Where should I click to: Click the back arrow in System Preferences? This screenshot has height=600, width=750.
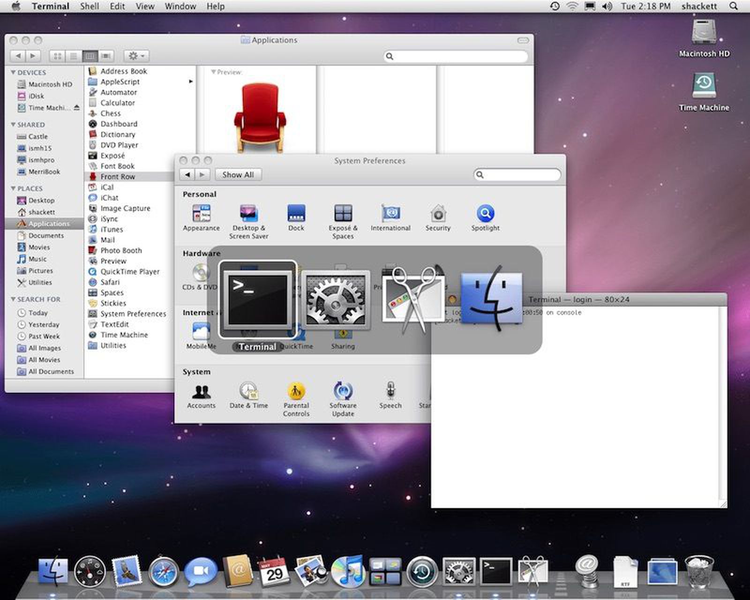click(x=187, y=174)
